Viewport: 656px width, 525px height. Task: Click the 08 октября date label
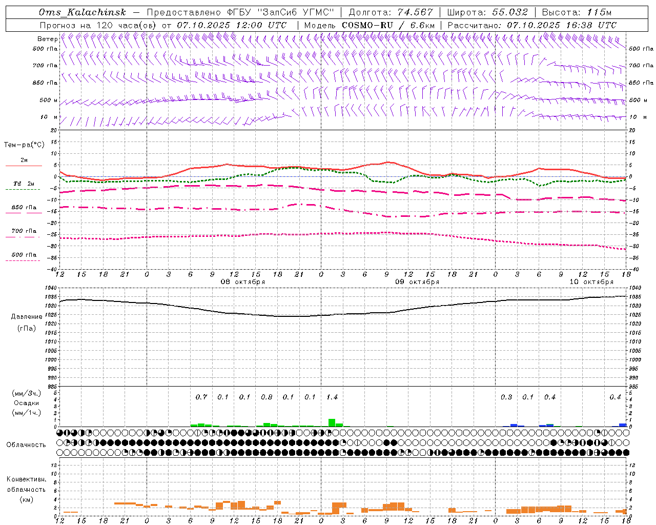click(x=243, y=282)
